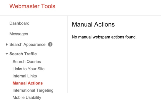Click the Manual Actions page heading
161x103 pixels.
93,24
